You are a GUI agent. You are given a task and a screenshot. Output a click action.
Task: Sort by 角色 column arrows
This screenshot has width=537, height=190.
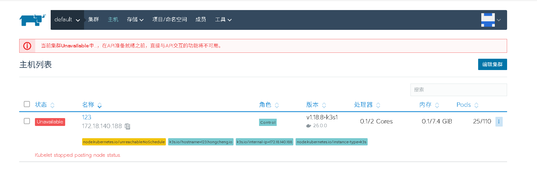tap(277, 105)
